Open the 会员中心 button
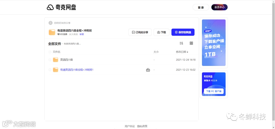The image size is (275, 129). point(219,7)
